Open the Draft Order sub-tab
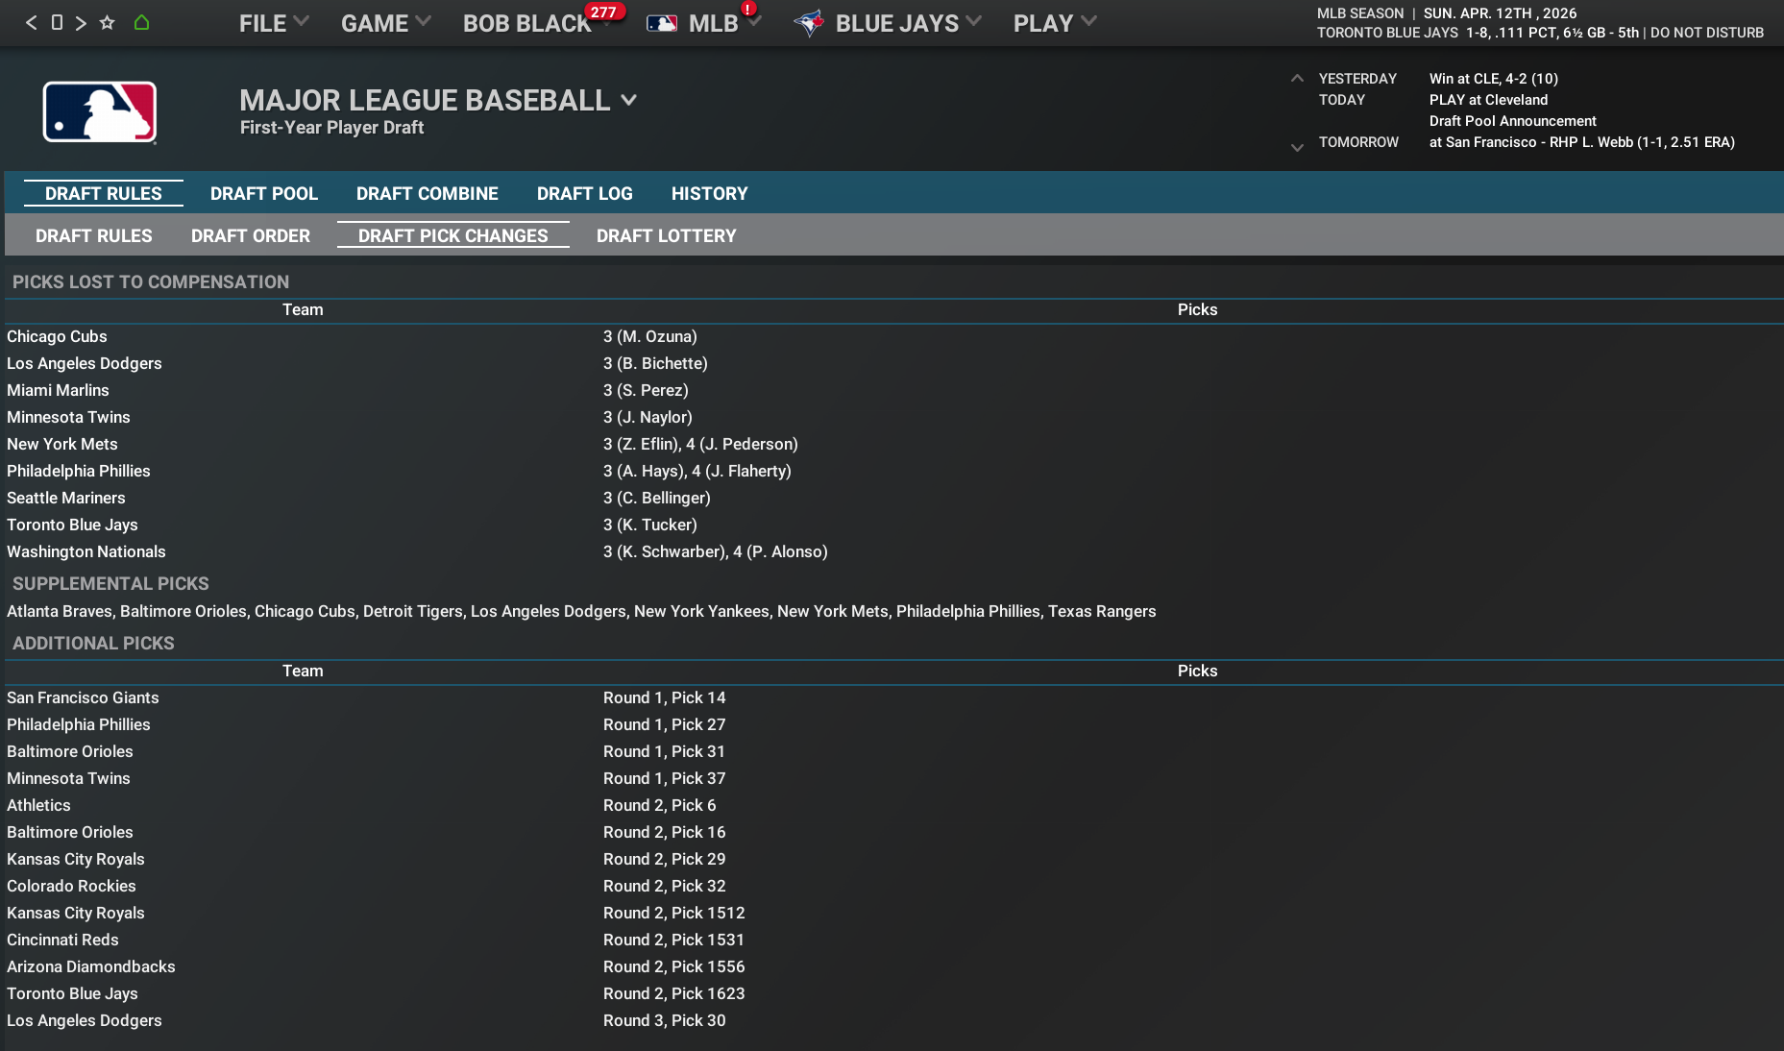This screenshot has width=1784, height=1051. [251, 235]
